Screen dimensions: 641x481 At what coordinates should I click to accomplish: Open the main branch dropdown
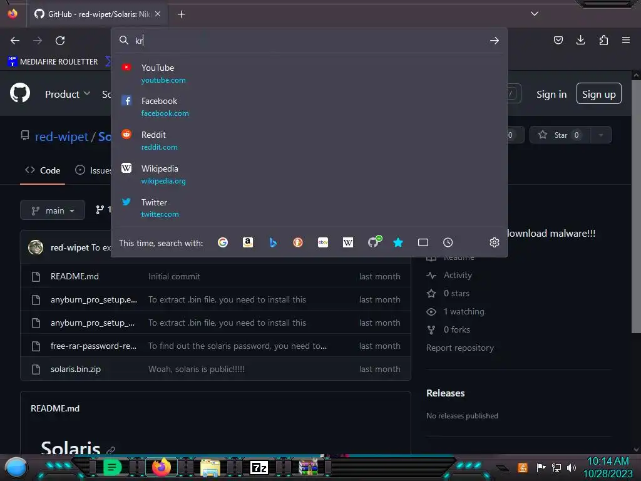point(53,210)
